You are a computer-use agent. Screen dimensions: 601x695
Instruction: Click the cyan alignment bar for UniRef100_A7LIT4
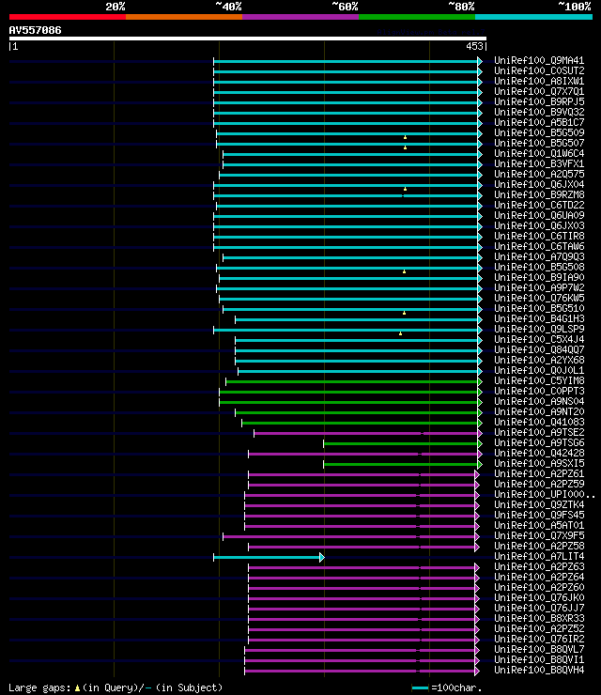coord(267,557)
